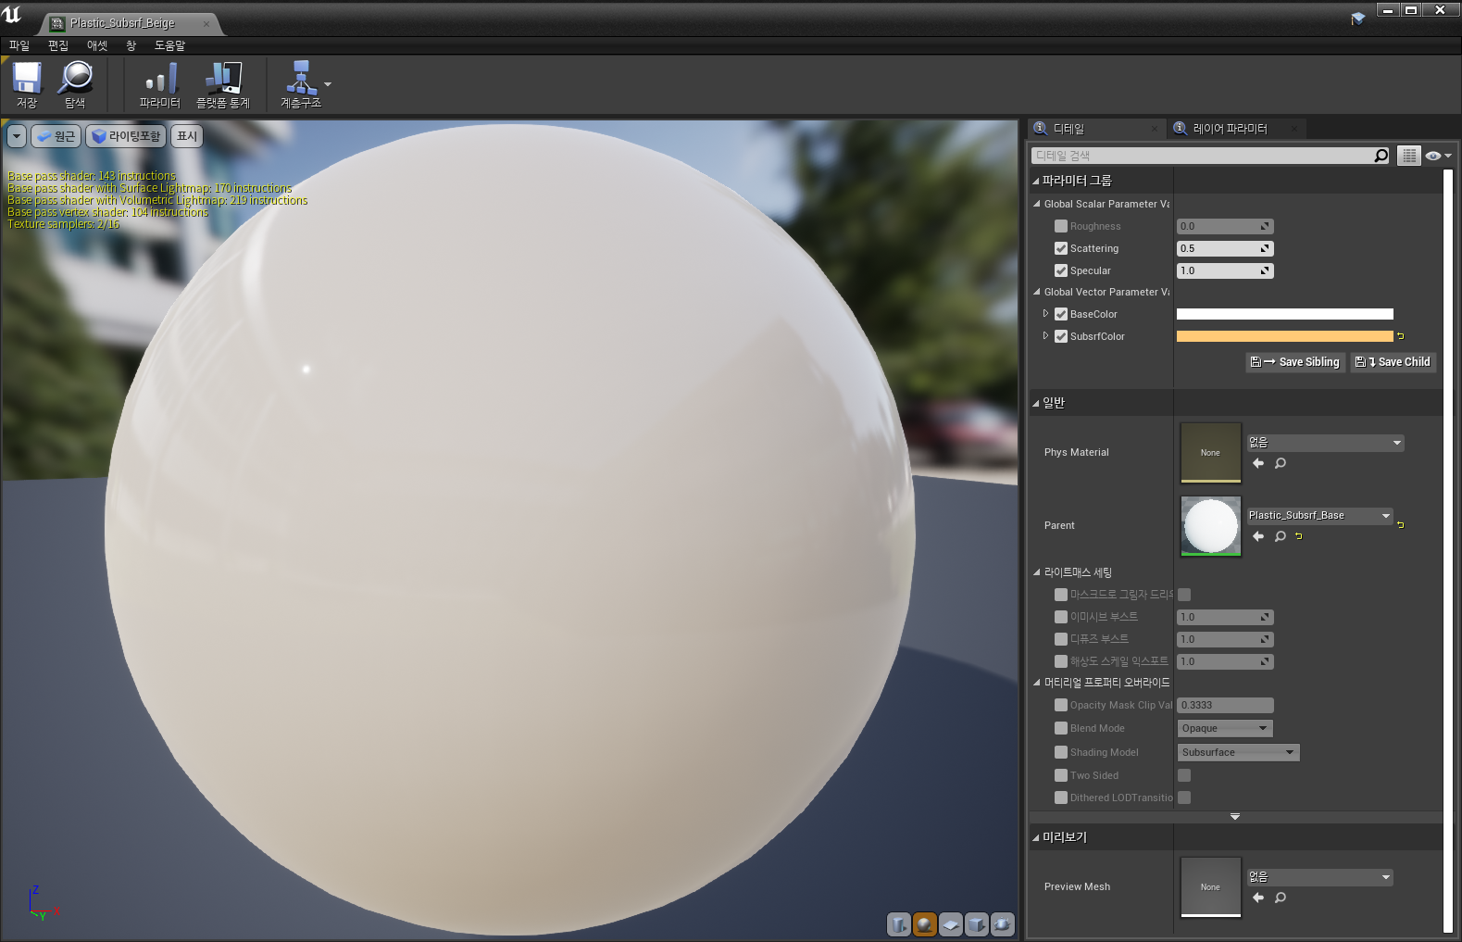1462x942 pixels.
Task: Select plane preview shape icon in viewport
Action: (x=950, y=924)
